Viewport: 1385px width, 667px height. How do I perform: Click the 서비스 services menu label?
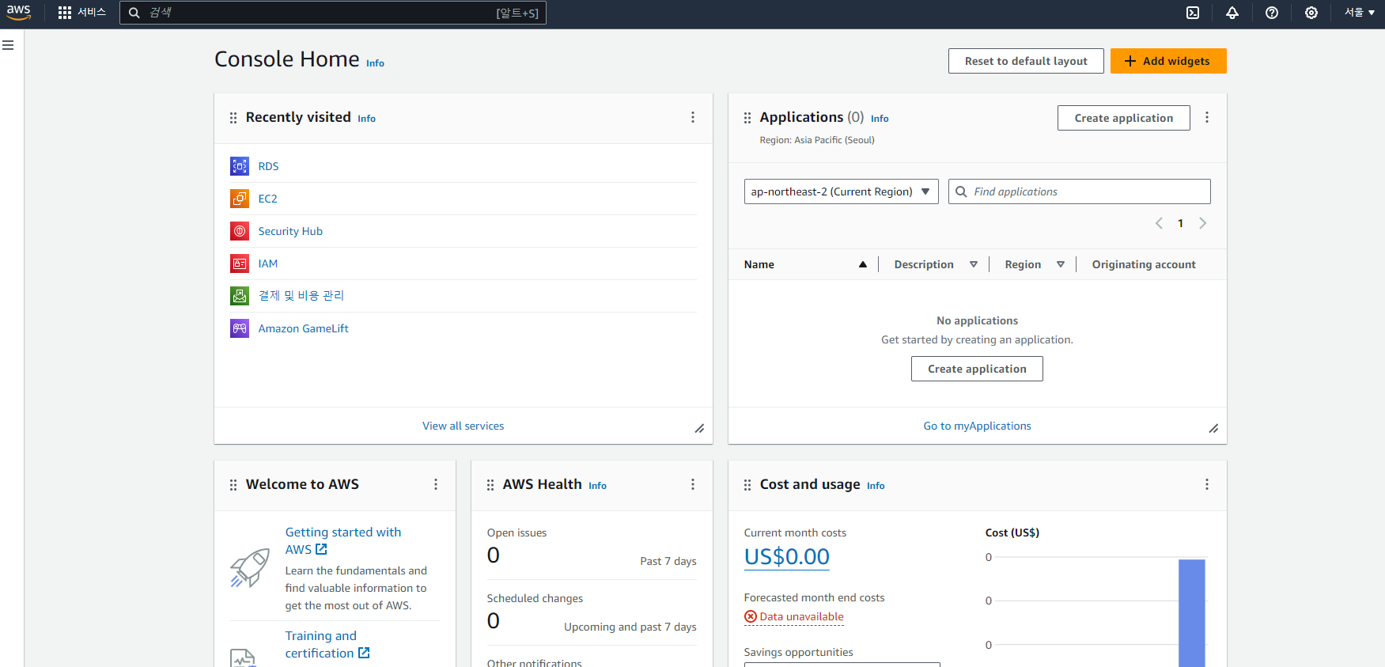[92, 13]
